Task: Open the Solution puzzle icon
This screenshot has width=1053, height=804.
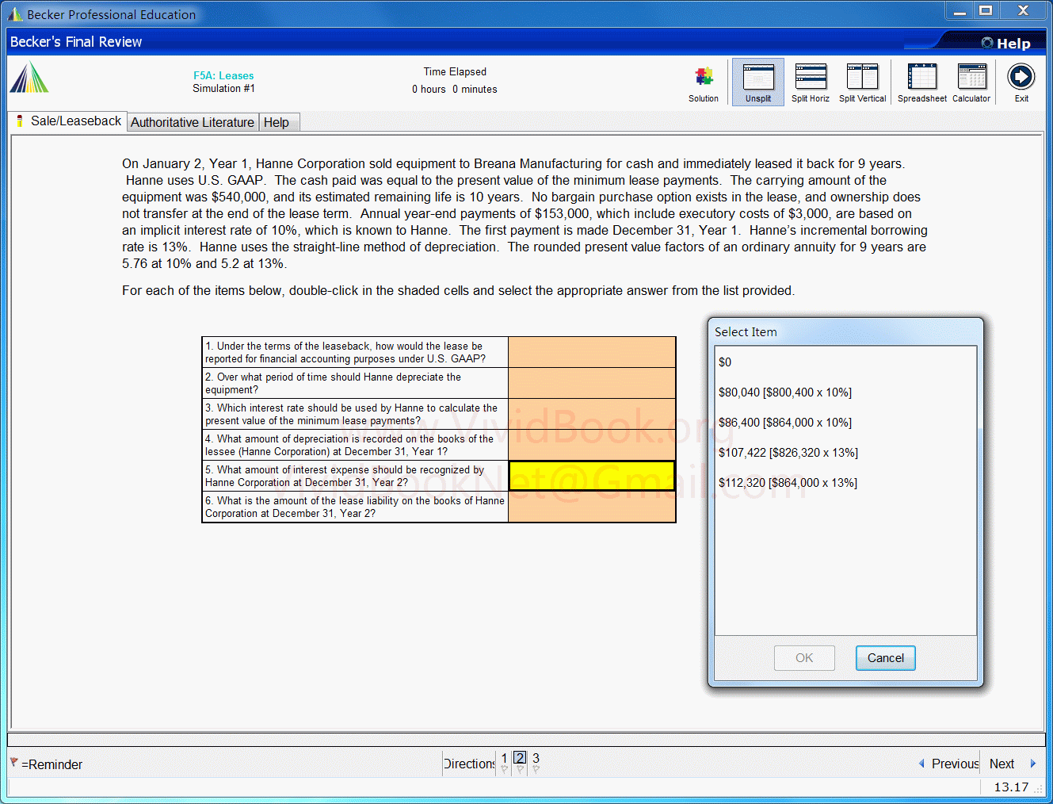Action: point(704,77)
